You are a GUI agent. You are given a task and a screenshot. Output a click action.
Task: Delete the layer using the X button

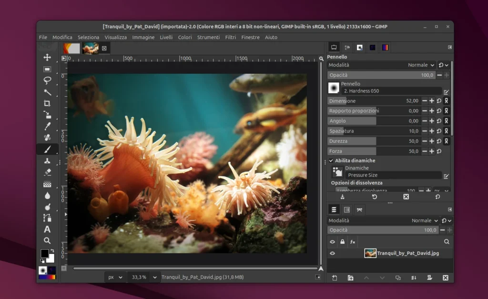point(445,278)
